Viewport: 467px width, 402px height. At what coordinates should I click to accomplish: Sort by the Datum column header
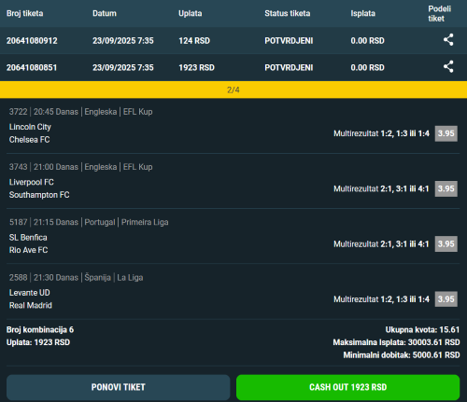105,13
